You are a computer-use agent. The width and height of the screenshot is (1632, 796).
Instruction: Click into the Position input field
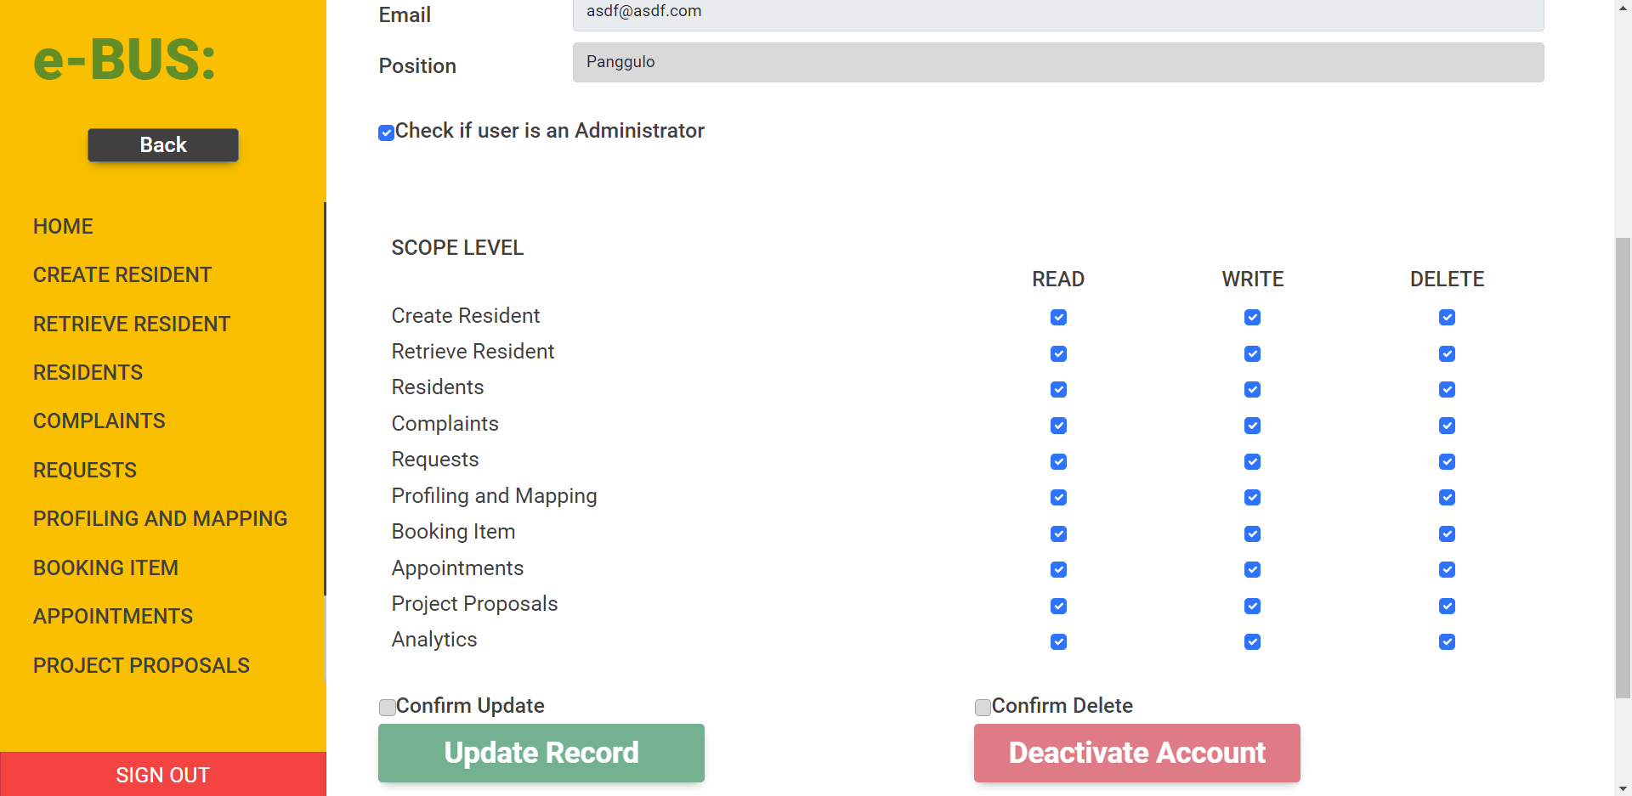1057,63
